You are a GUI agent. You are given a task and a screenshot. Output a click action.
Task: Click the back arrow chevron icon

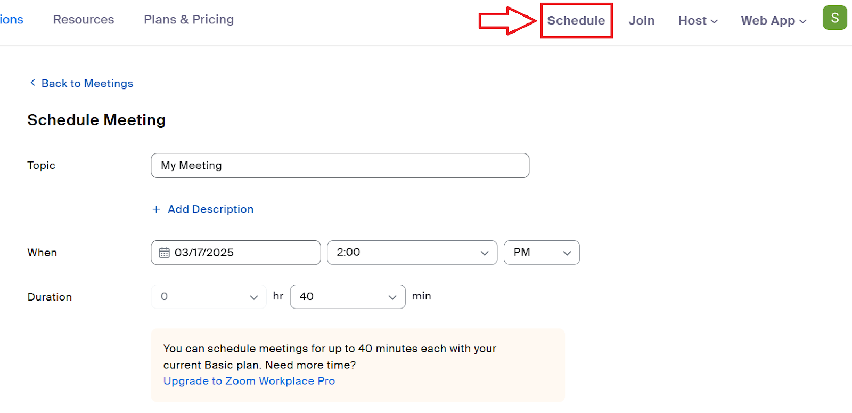pyautogui.click(x=33, y=83)
